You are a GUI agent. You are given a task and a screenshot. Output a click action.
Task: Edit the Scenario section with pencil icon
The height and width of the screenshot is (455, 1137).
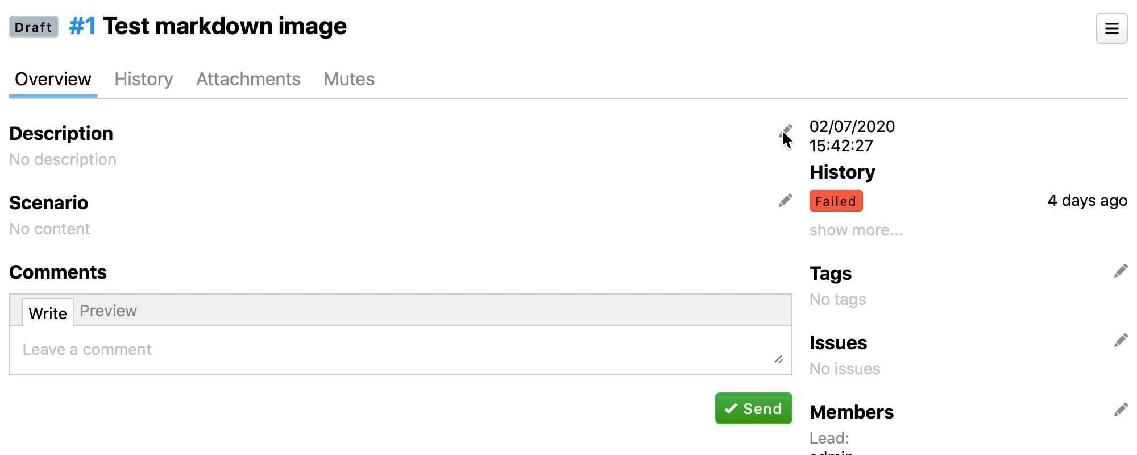(785, 201)
